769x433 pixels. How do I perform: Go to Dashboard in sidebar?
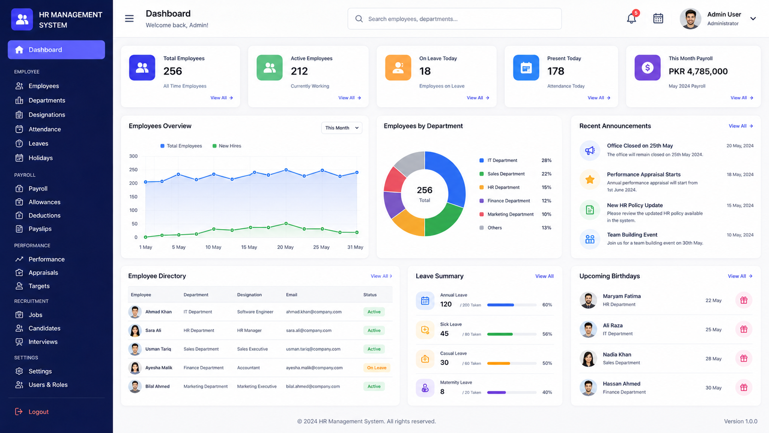click(x=56, y=50)
